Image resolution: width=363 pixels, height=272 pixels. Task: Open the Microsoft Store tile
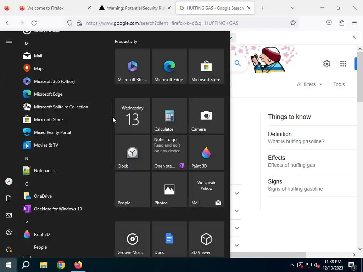pos(206,66)
